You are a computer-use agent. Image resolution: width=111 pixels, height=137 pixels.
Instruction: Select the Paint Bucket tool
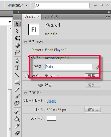[x=17, y=119]
